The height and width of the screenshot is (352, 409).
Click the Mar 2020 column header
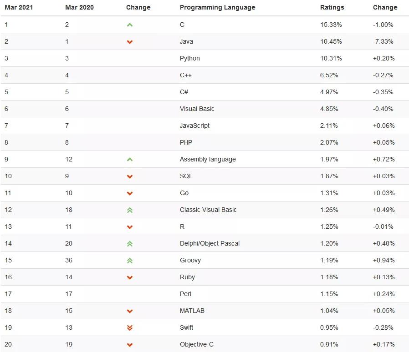[79, 7]
